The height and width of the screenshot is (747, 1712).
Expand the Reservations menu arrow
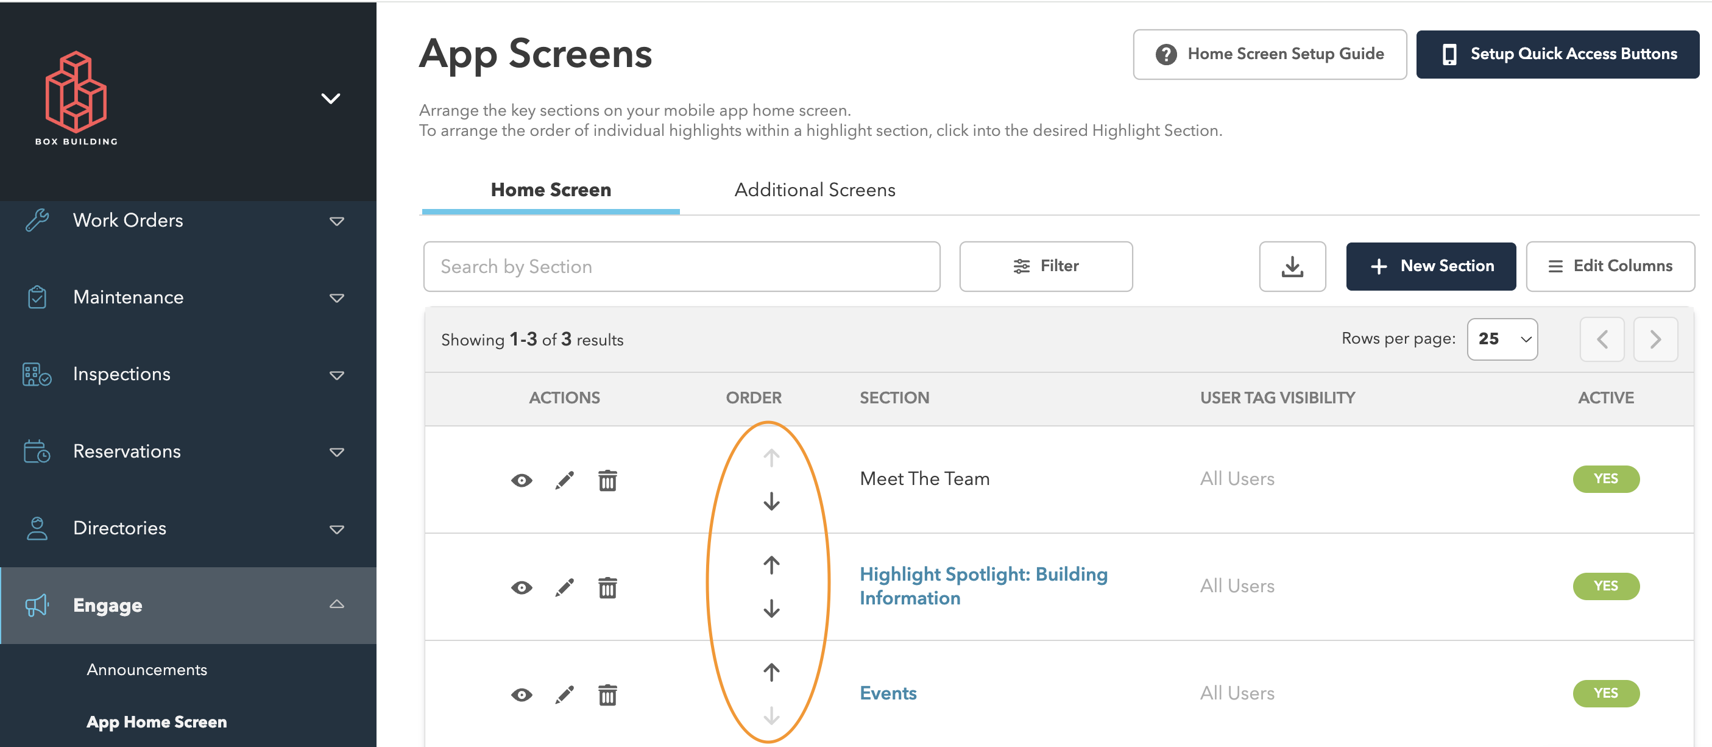337,452
